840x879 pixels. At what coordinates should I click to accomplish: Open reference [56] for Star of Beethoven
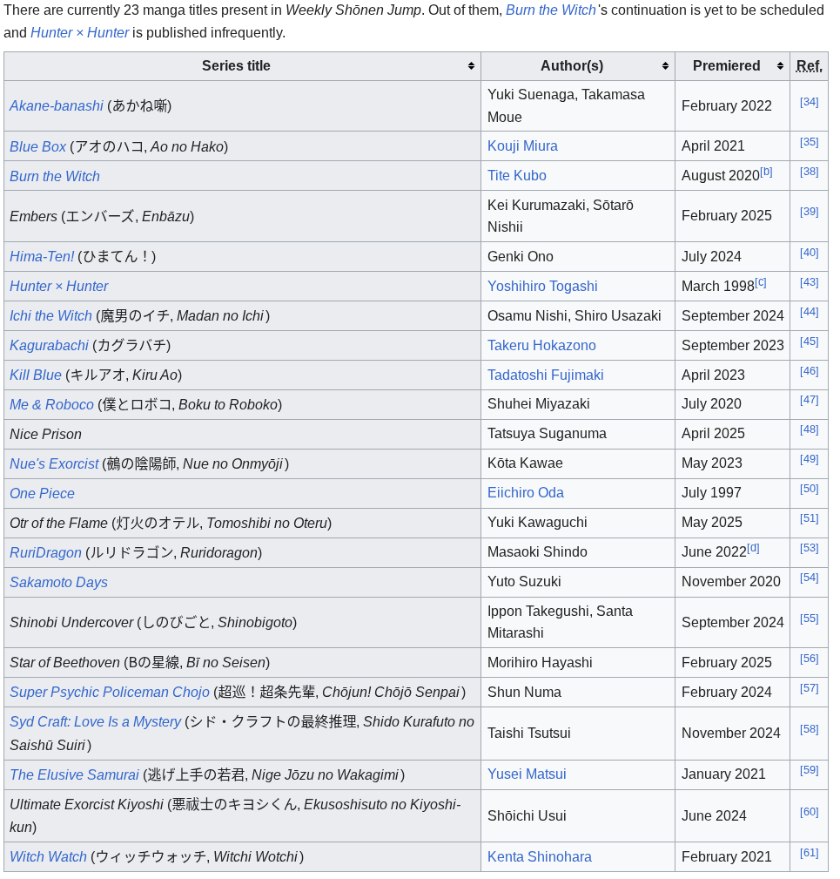810,659
